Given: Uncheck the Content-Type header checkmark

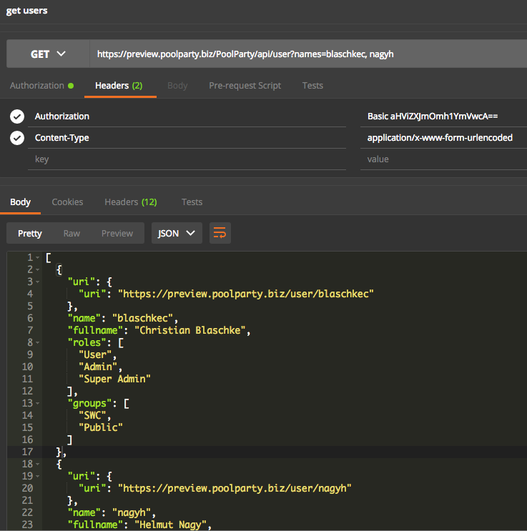Looking at the screenshot, I should click(17, 138).
